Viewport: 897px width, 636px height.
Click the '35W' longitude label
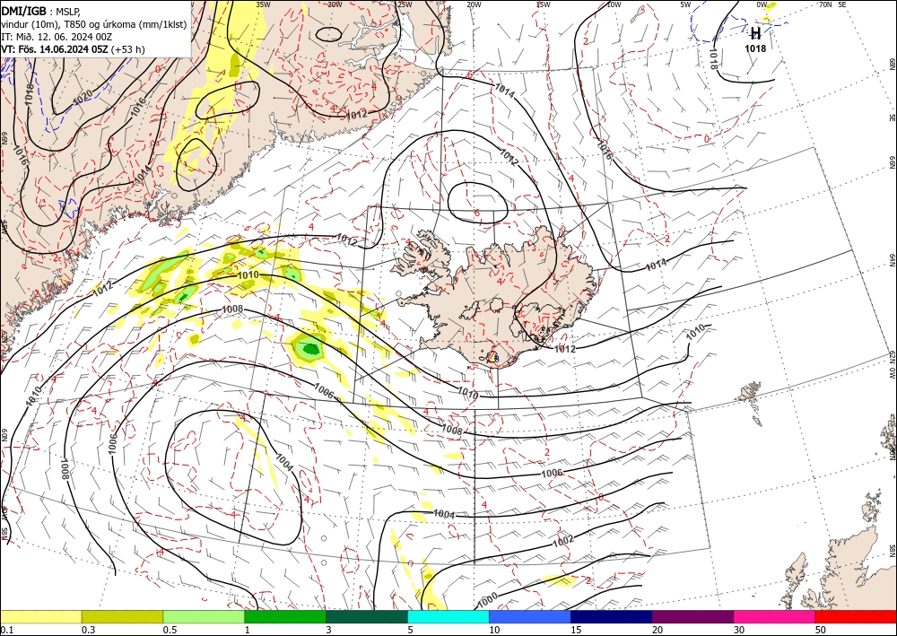pyautogui.click(x=263, y=4)
